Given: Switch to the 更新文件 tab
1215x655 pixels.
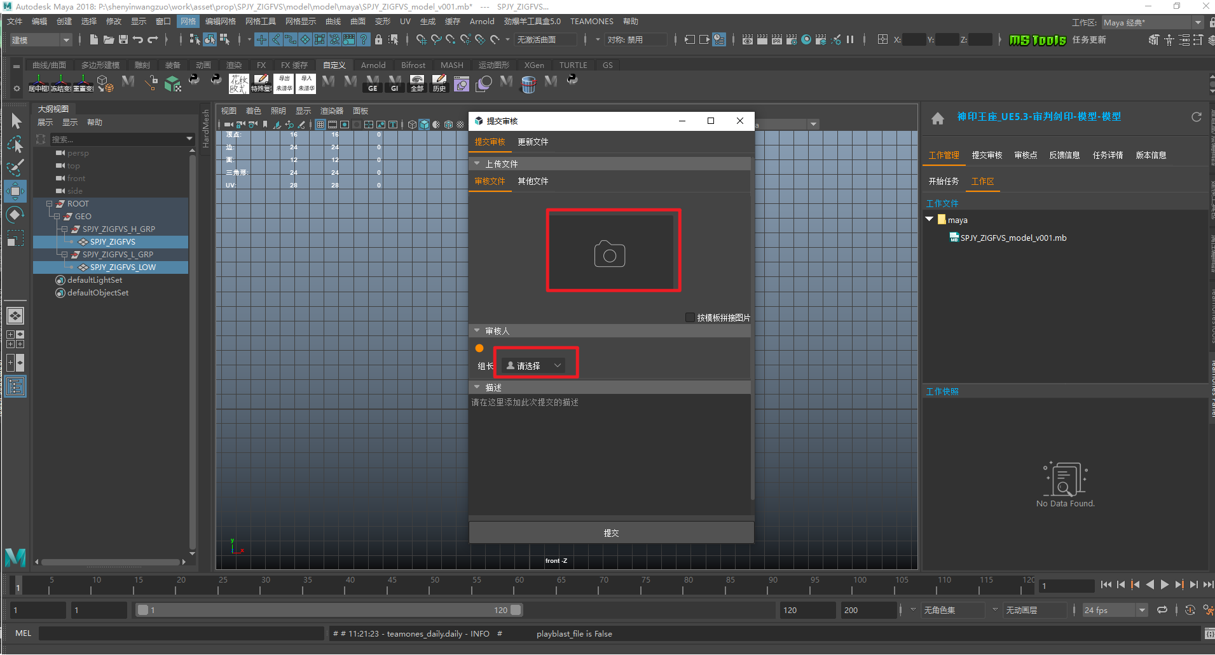Looking at the screenshot, I should tap(532, 142).
